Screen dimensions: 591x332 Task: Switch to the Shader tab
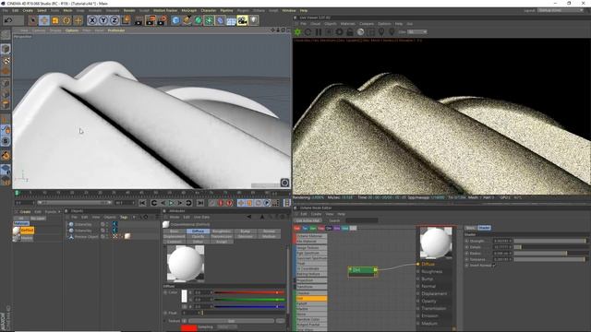point(484,228)
